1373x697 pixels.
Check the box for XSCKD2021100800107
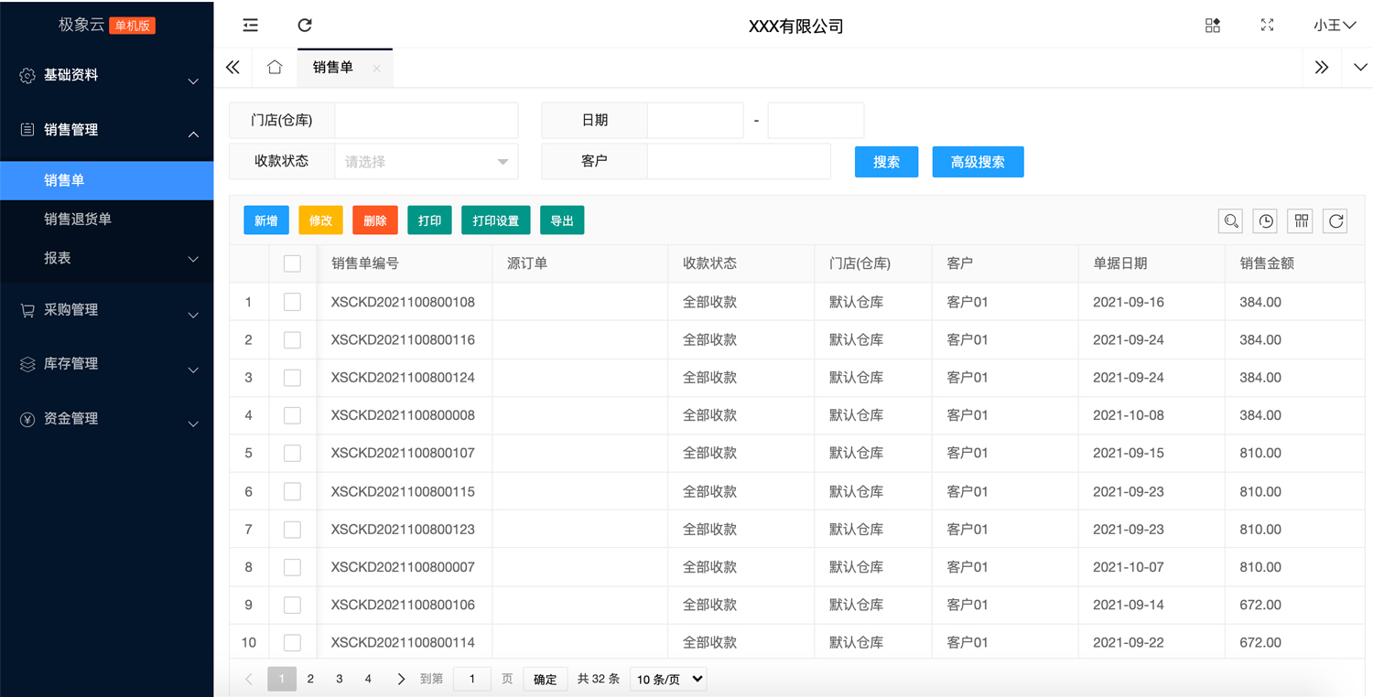point(292,453)
